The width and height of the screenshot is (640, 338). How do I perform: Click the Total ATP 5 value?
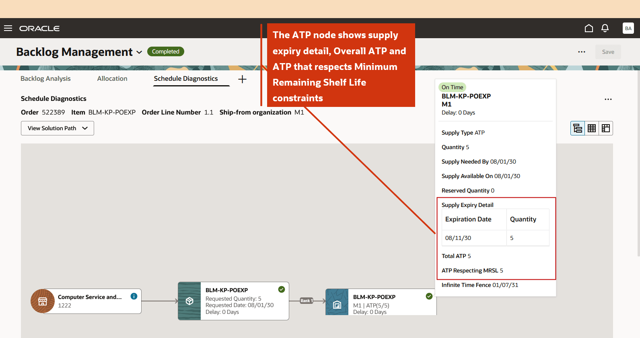(x=456, y=256)
